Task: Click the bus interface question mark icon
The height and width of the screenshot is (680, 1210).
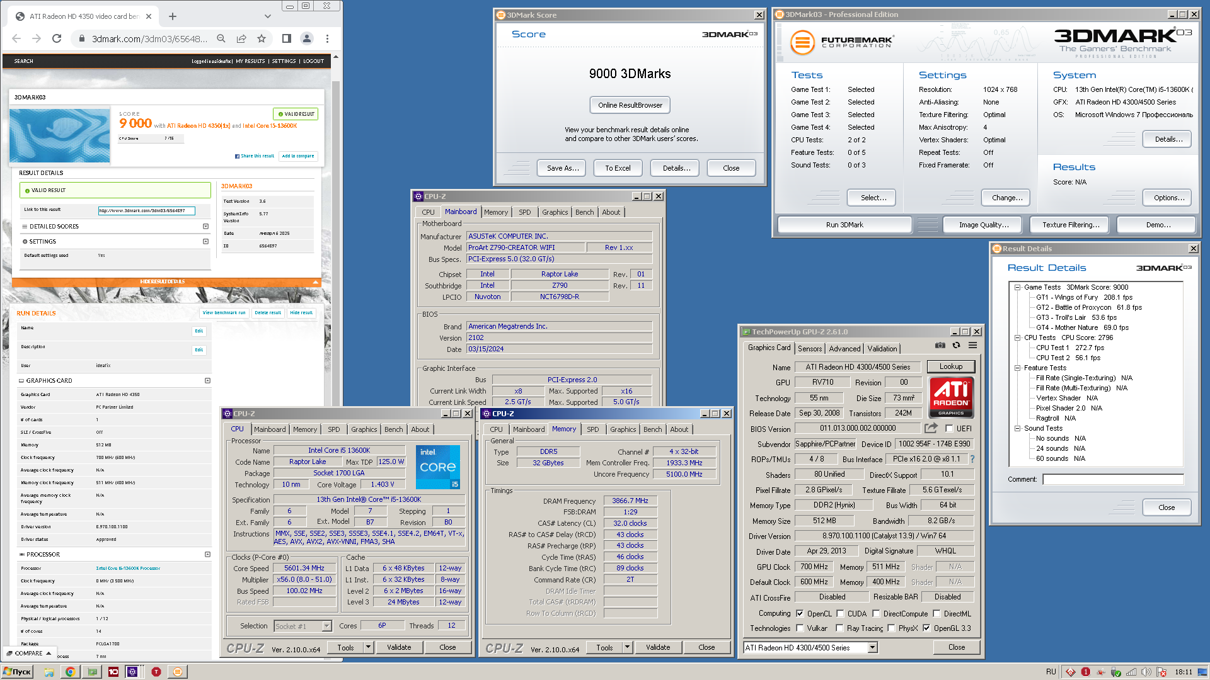Action: pos(972,459)
